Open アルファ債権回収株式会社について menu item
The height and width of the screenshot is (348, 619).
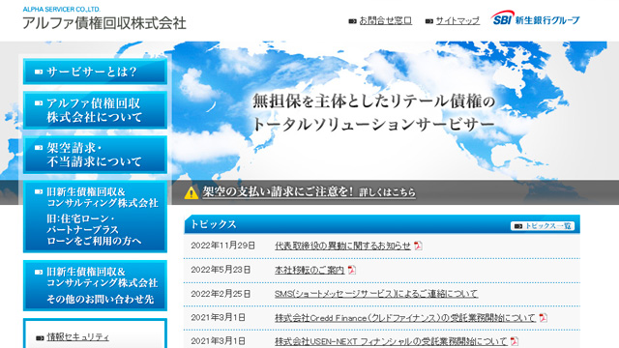click(x=95, y=110)
